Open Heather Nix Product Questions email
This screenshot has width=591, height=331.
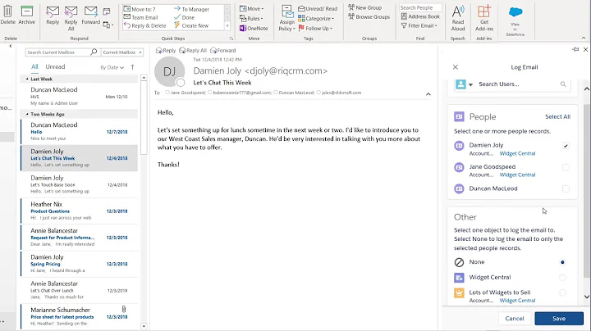point(79,211)
